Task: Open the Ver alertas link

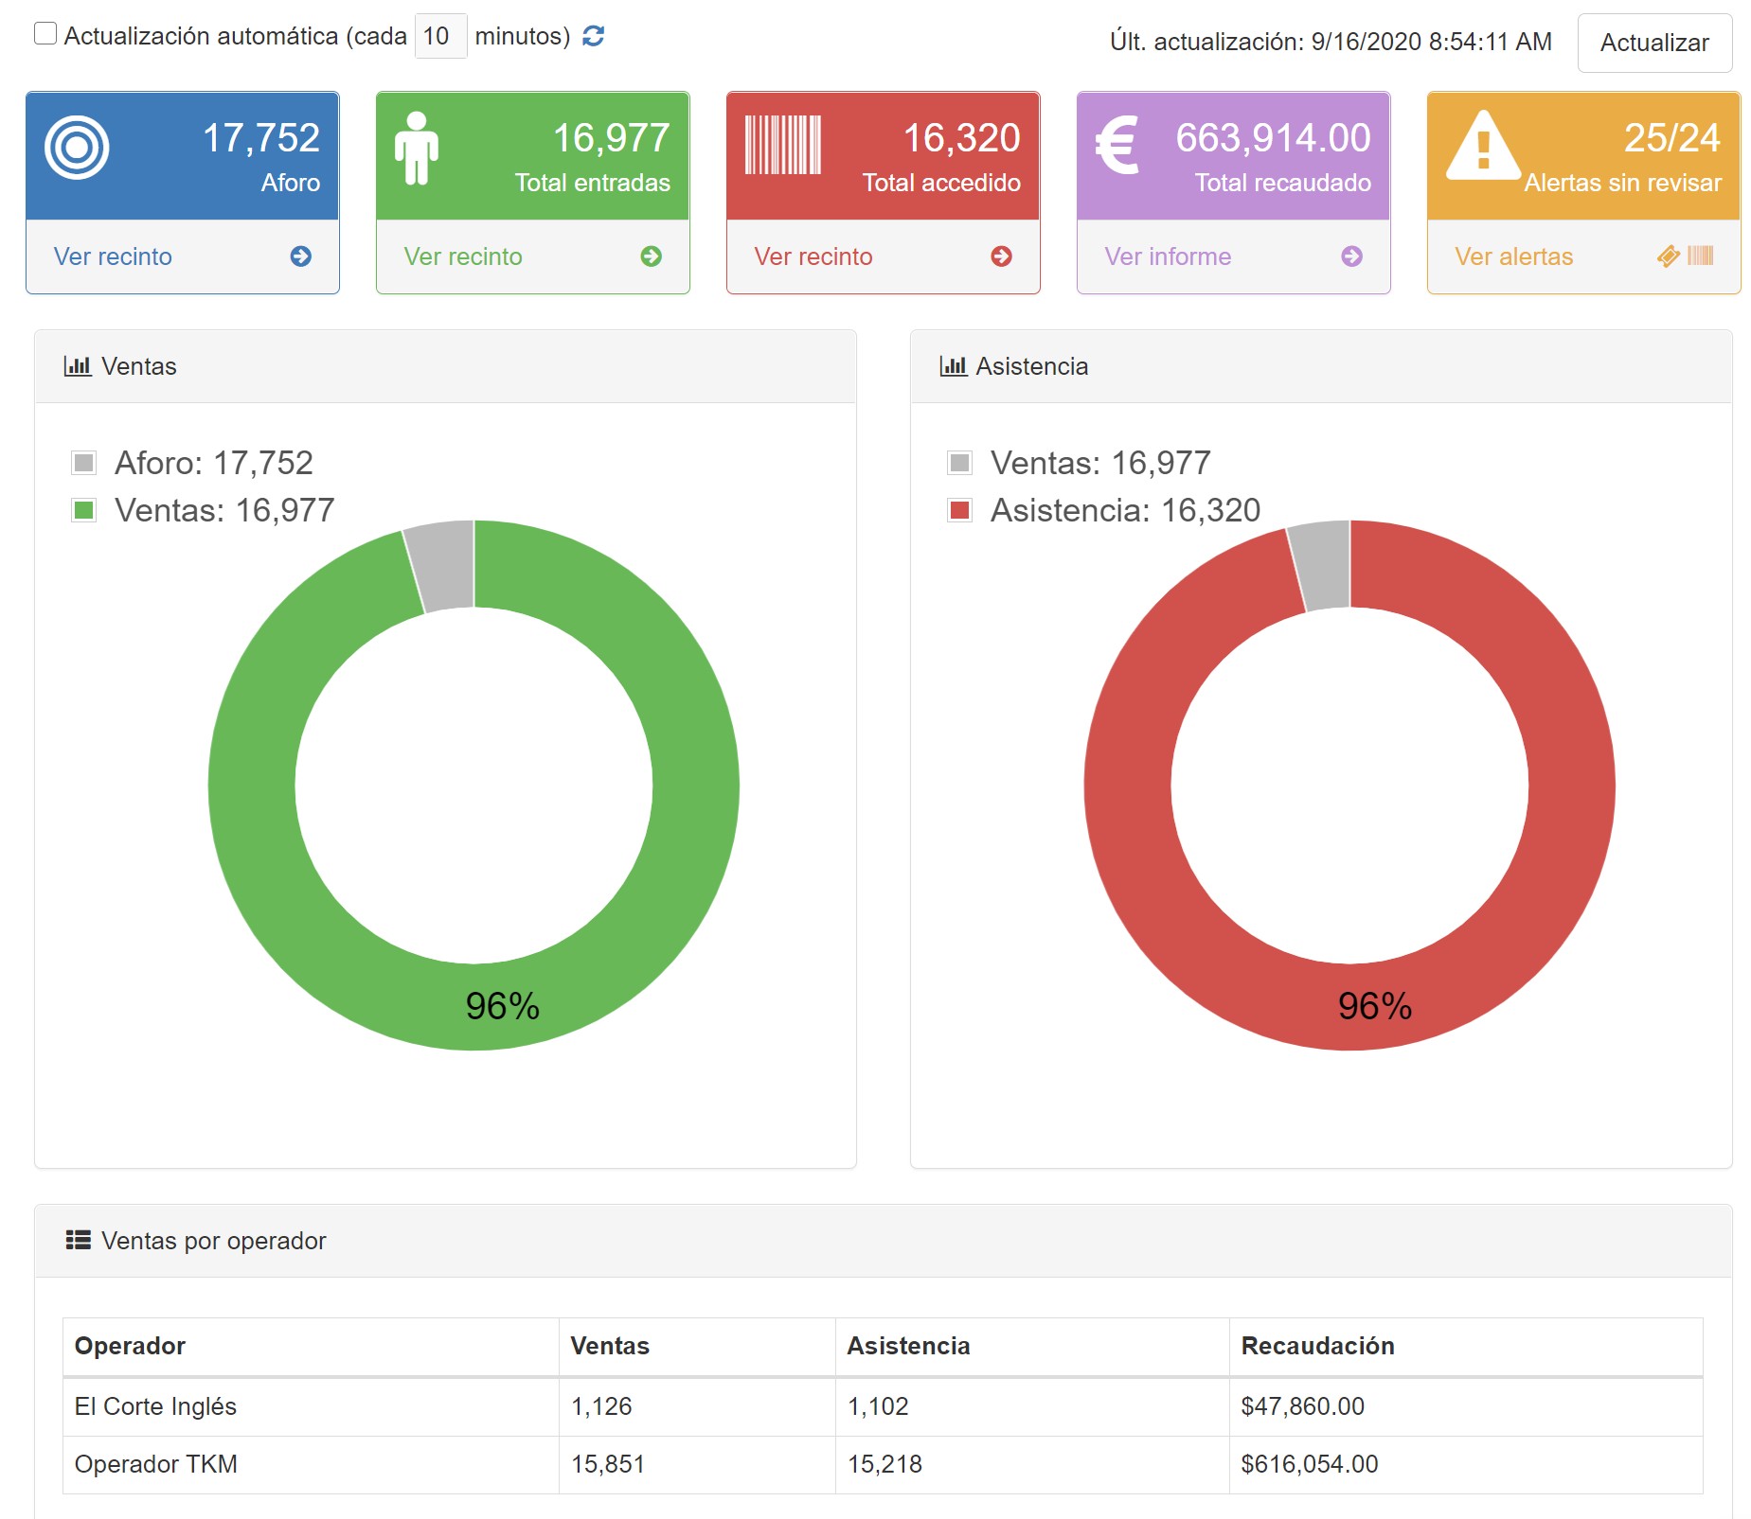Action: pyautogui.click(x=1513, y=256)
